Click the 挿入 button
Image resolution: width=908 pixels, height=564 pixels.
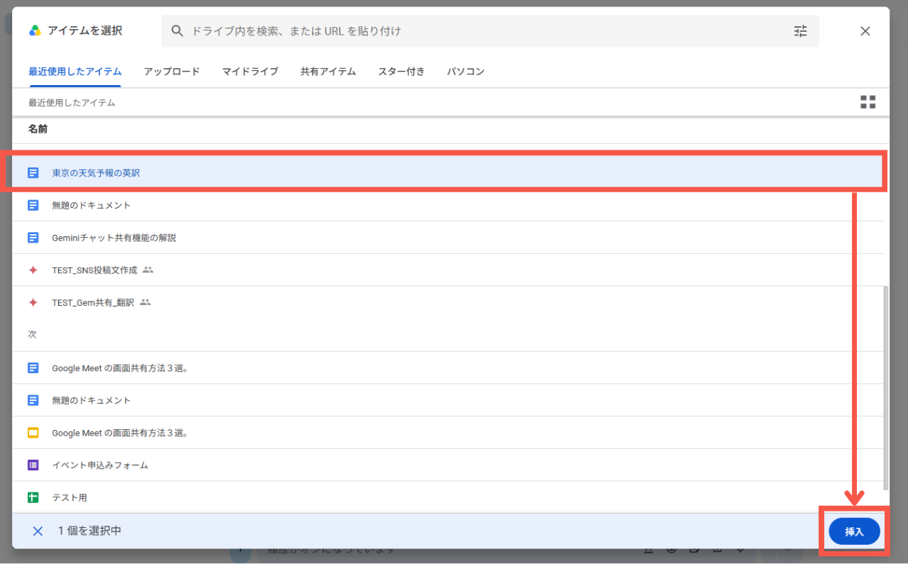[854, 531]
